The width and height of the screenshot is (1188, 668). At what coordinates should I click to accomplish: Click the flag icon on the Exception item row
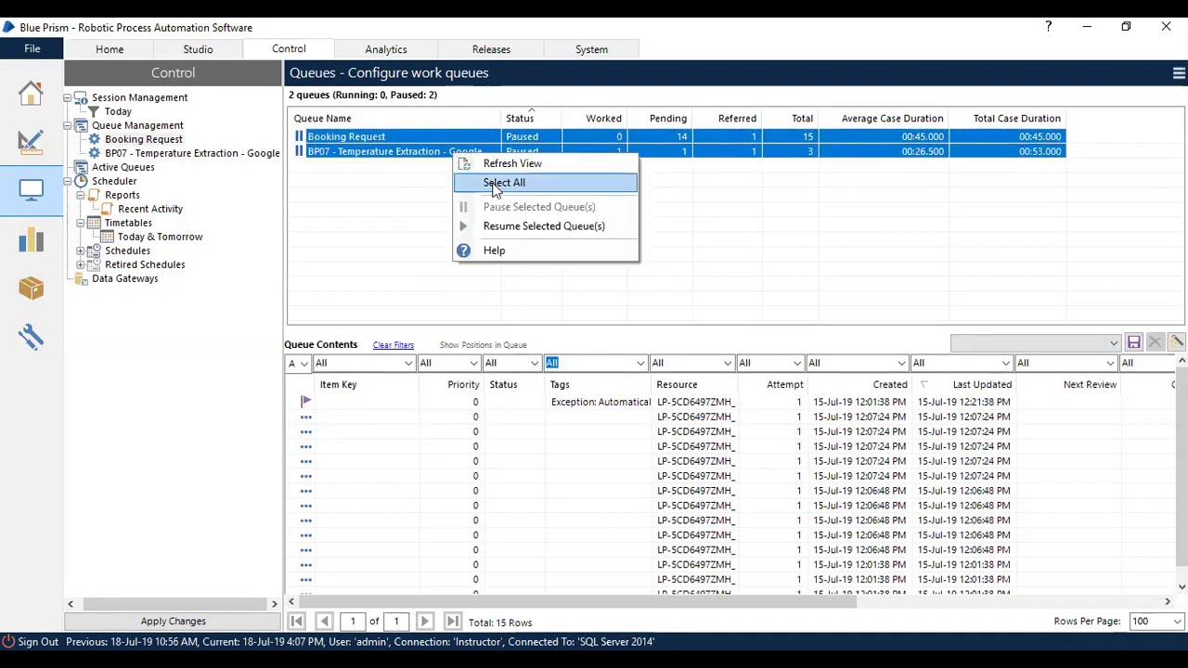(x=305, y=402)
